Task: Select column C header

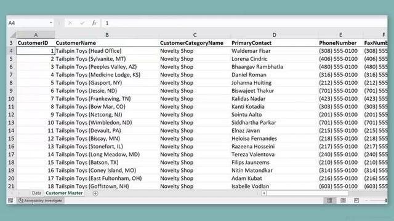Action: [195, 35]
